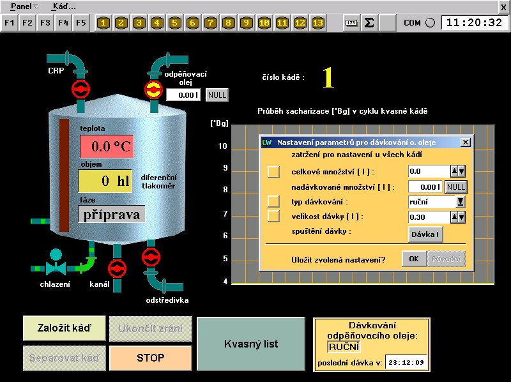Open the Káď menu
This screenshot has width=511, height=382.
(63, 6)
